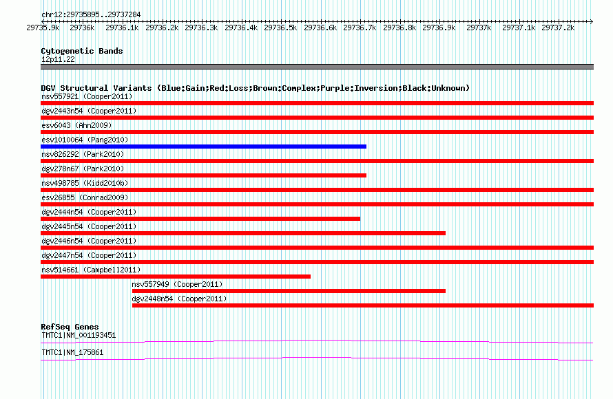This screenshot has width=613, height=399.
Task: Click the esv6043 (Ahn2009) label
Action: tap(76, 125)
